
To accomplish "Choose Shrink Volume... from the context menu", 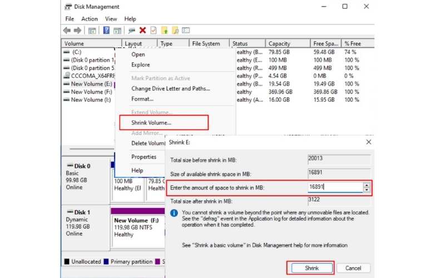I will 151,122.
